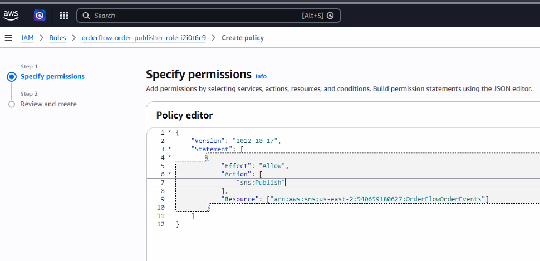540x261 pixels.
Task: Open the Amazon Q assistant icon
Action: pyautogui.click(x=40, y=16)
